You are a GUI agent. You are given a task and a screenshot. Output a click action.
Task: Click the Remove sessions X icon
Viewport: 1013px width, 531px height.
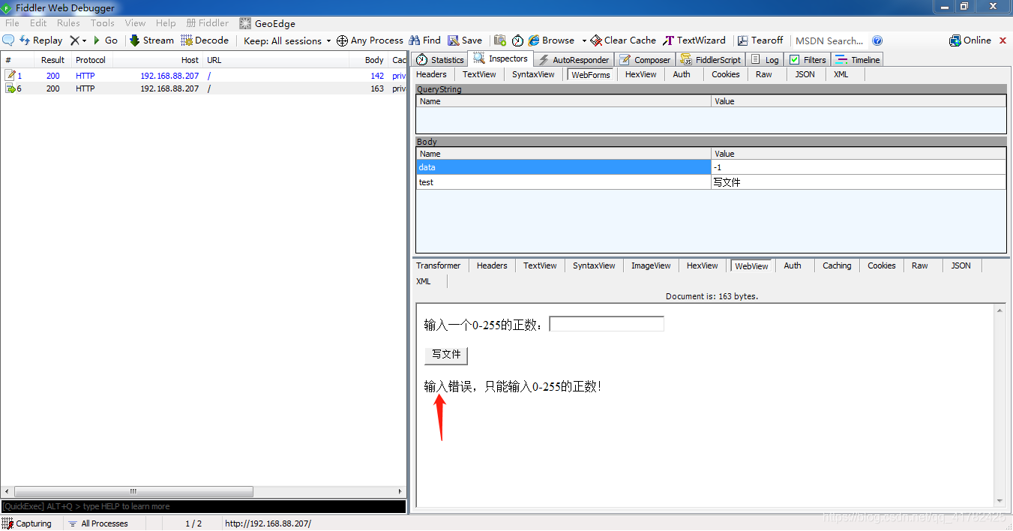[x=74, y=40]
